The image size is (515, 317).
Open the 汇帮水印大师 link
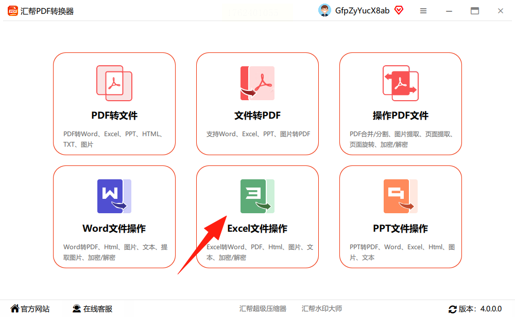pyautogui.click(x=322, y=308)
